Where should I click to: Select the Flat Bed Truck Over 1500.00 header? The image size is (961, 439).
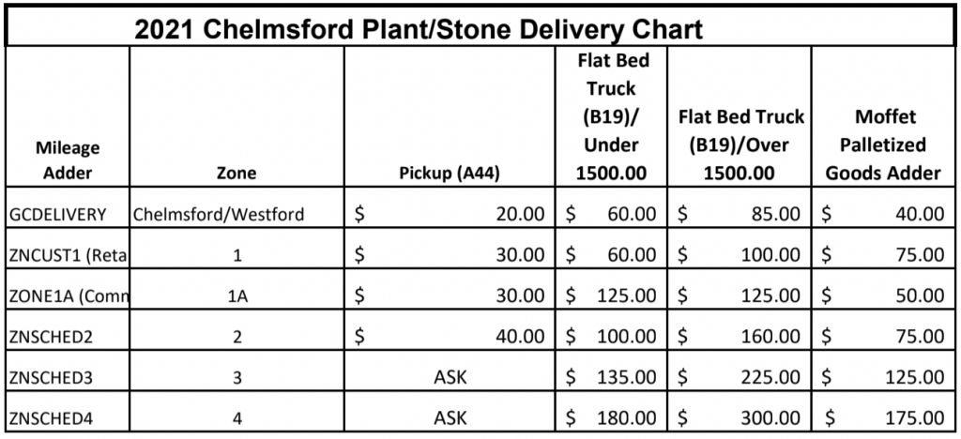(740, 145)
